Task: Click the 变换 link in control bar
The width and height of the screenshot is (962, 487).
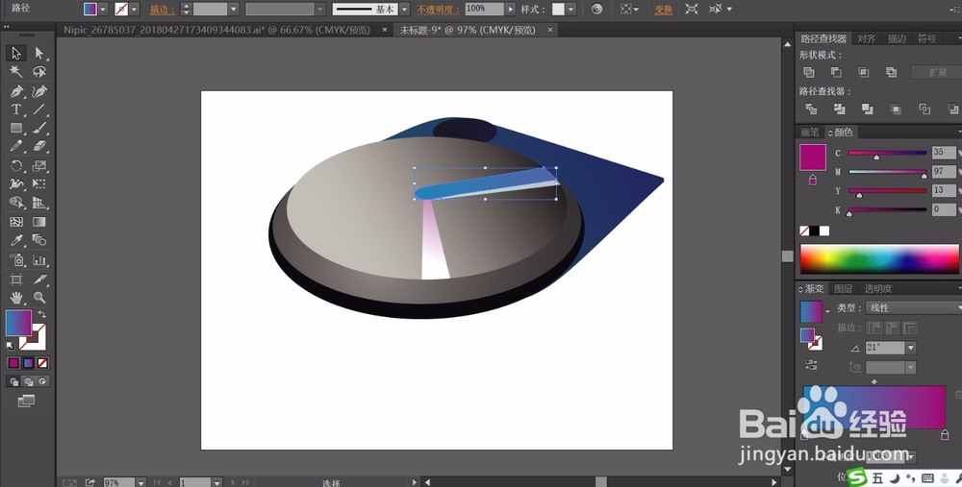Action: 663,10
